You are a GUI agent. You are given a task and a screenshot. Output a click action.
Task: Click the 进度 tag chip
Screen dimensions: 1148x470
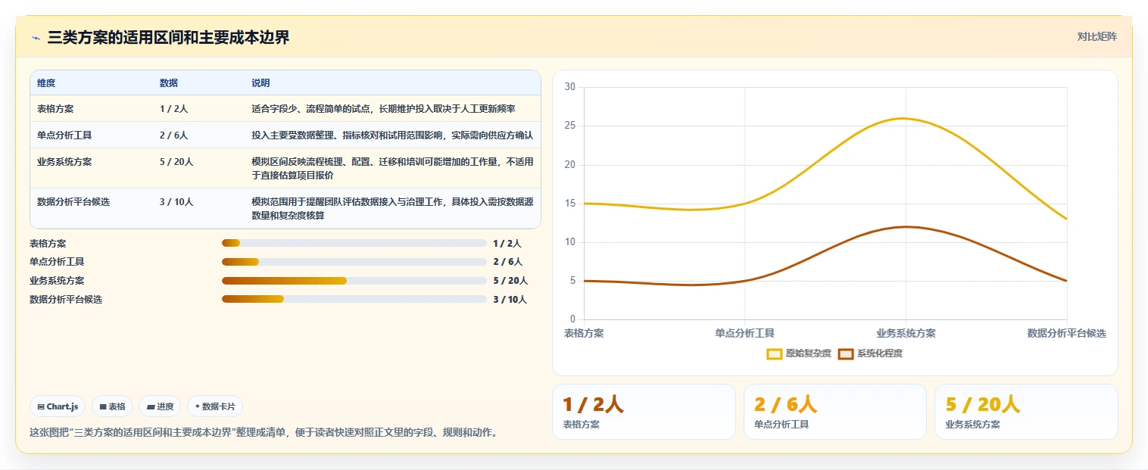160,406
